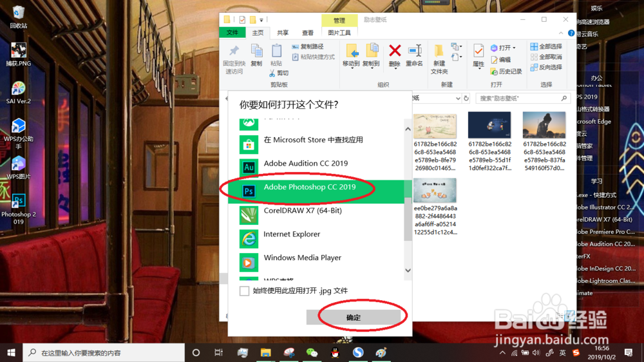Click 全部选择 in the ribbon

546,46
